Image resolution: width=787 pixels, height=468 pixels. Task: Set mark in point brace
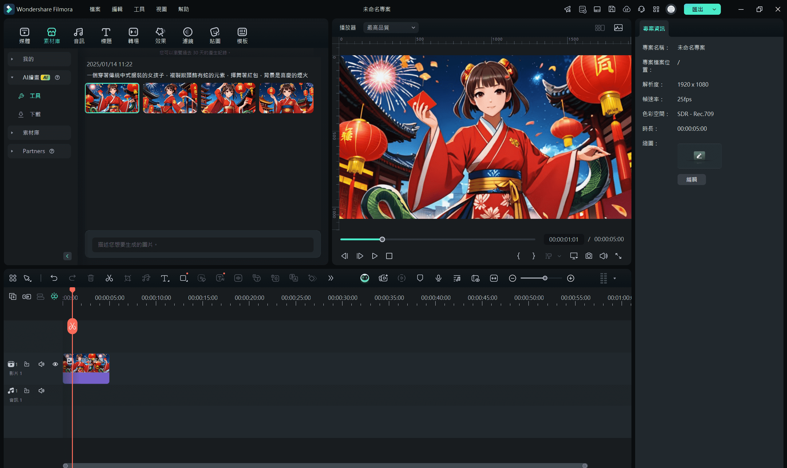(518, 256)
